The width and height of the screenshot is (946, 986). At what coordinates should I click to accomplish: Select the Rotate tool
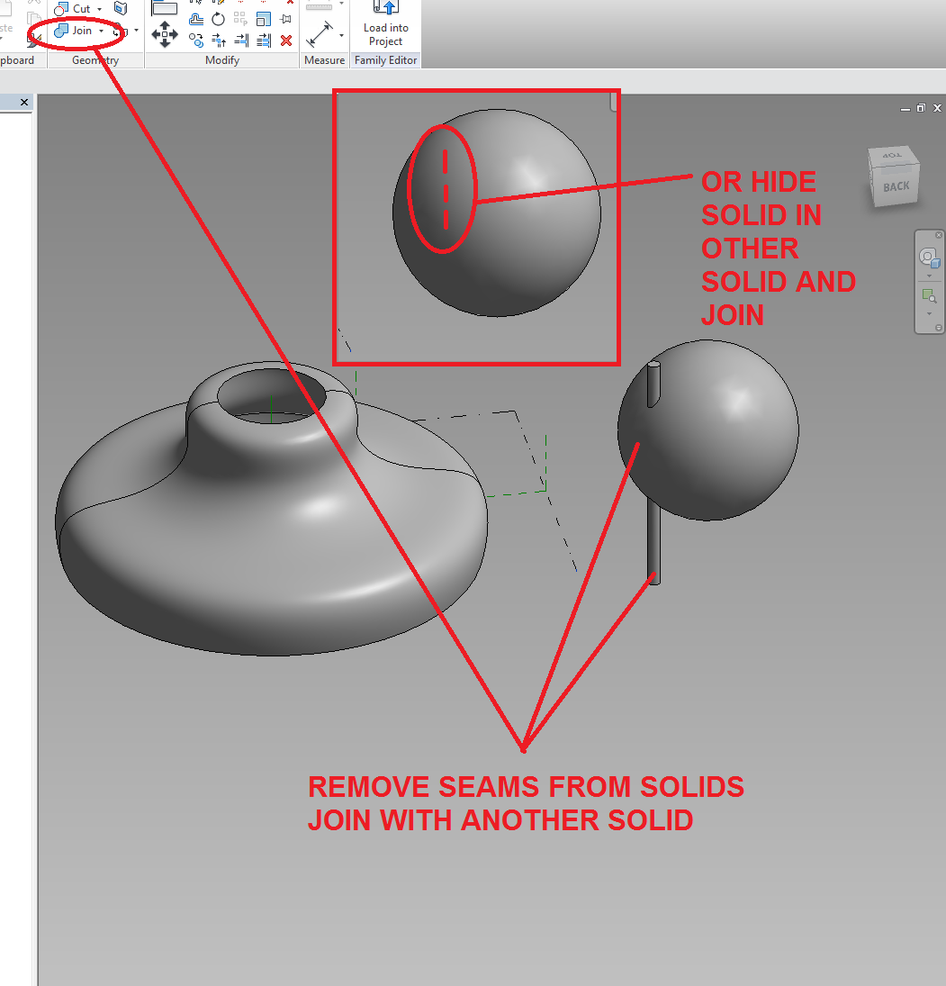218,20
